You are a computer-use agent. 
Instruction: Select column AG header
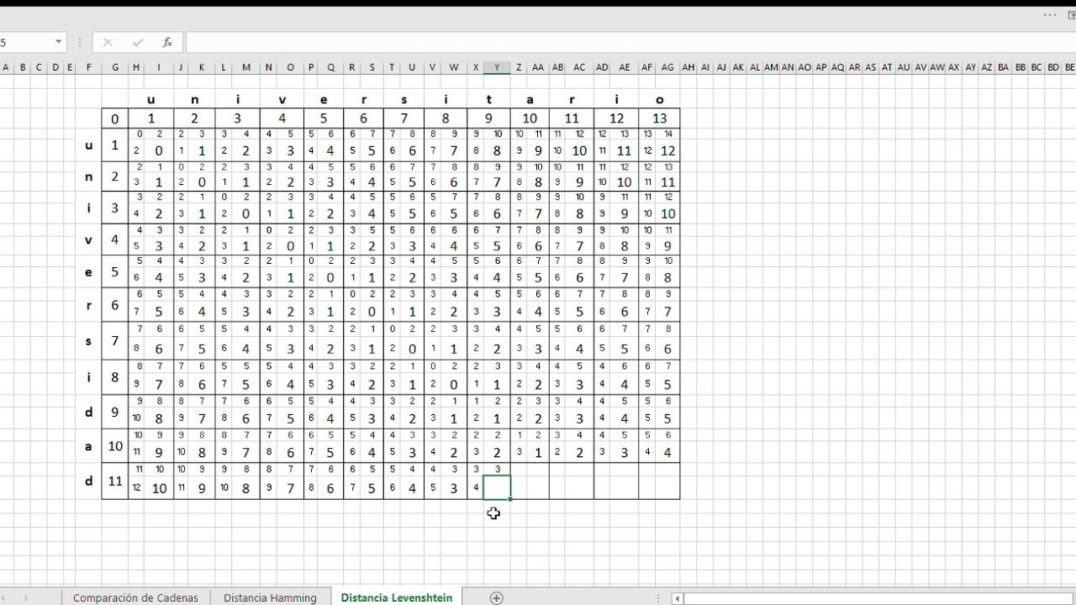tap(667, 67)
